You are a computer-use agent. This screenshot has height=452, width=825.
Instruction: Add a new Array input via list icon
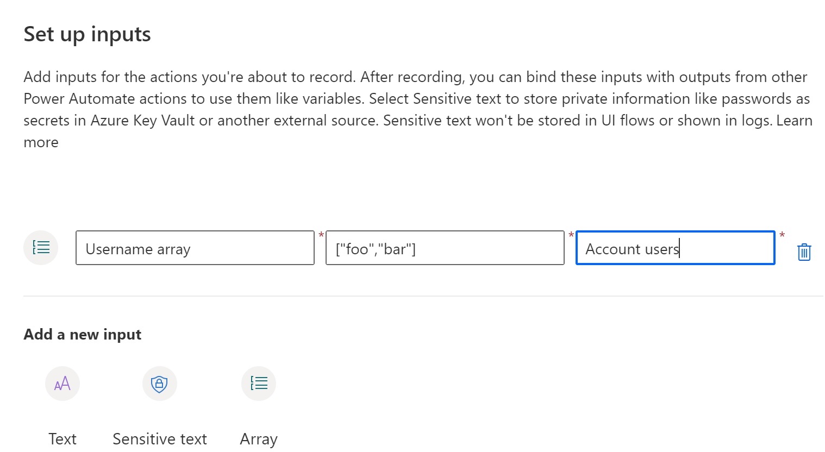[x=259, y=384]
